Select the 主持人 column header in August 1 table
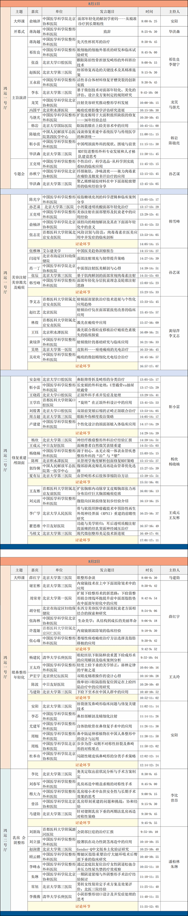 point(174,12)
